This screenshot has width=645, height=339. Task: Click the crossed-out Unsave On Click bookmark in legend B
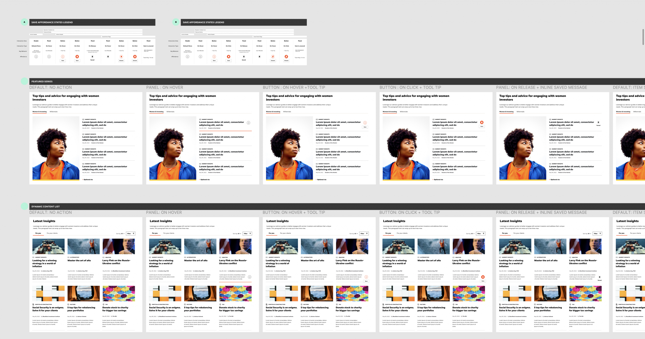[286, 57]
